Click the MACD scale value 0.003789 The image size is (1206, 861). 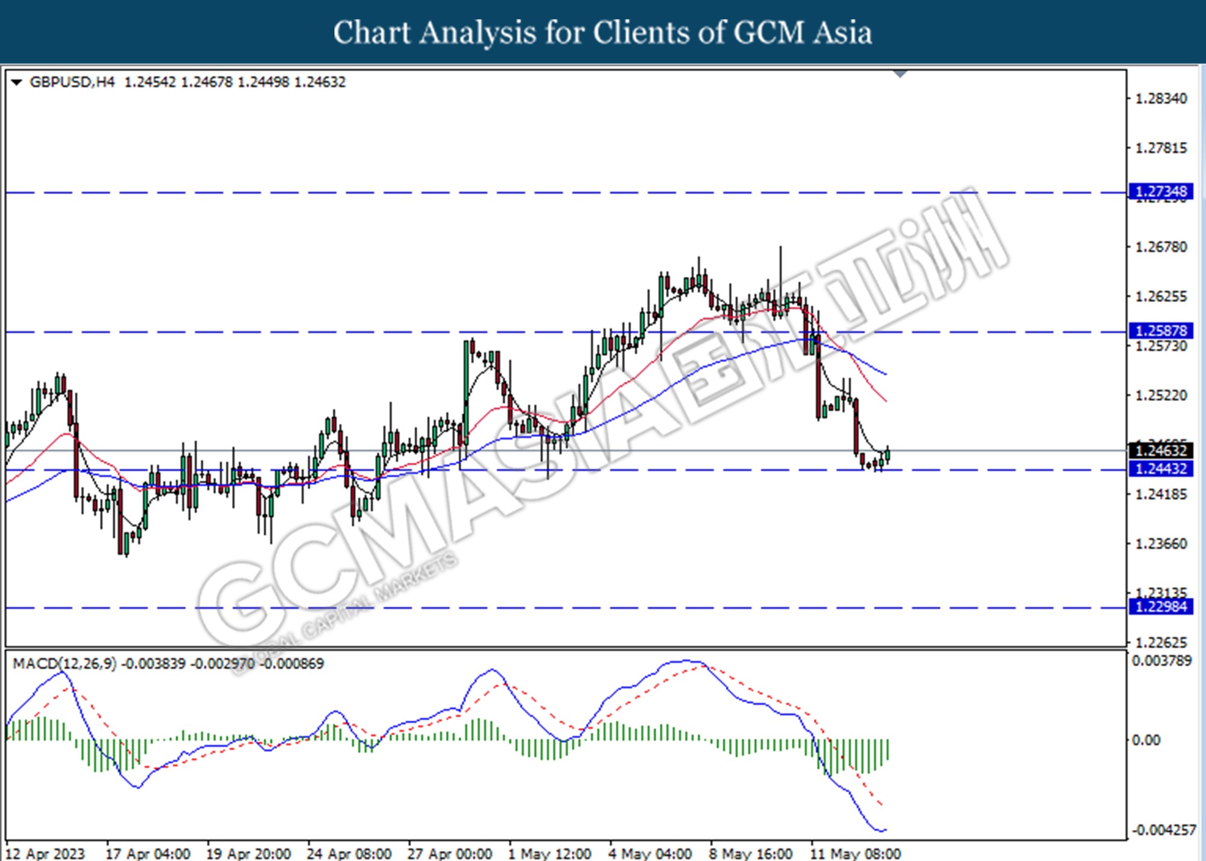click(x=1162, y=661)
